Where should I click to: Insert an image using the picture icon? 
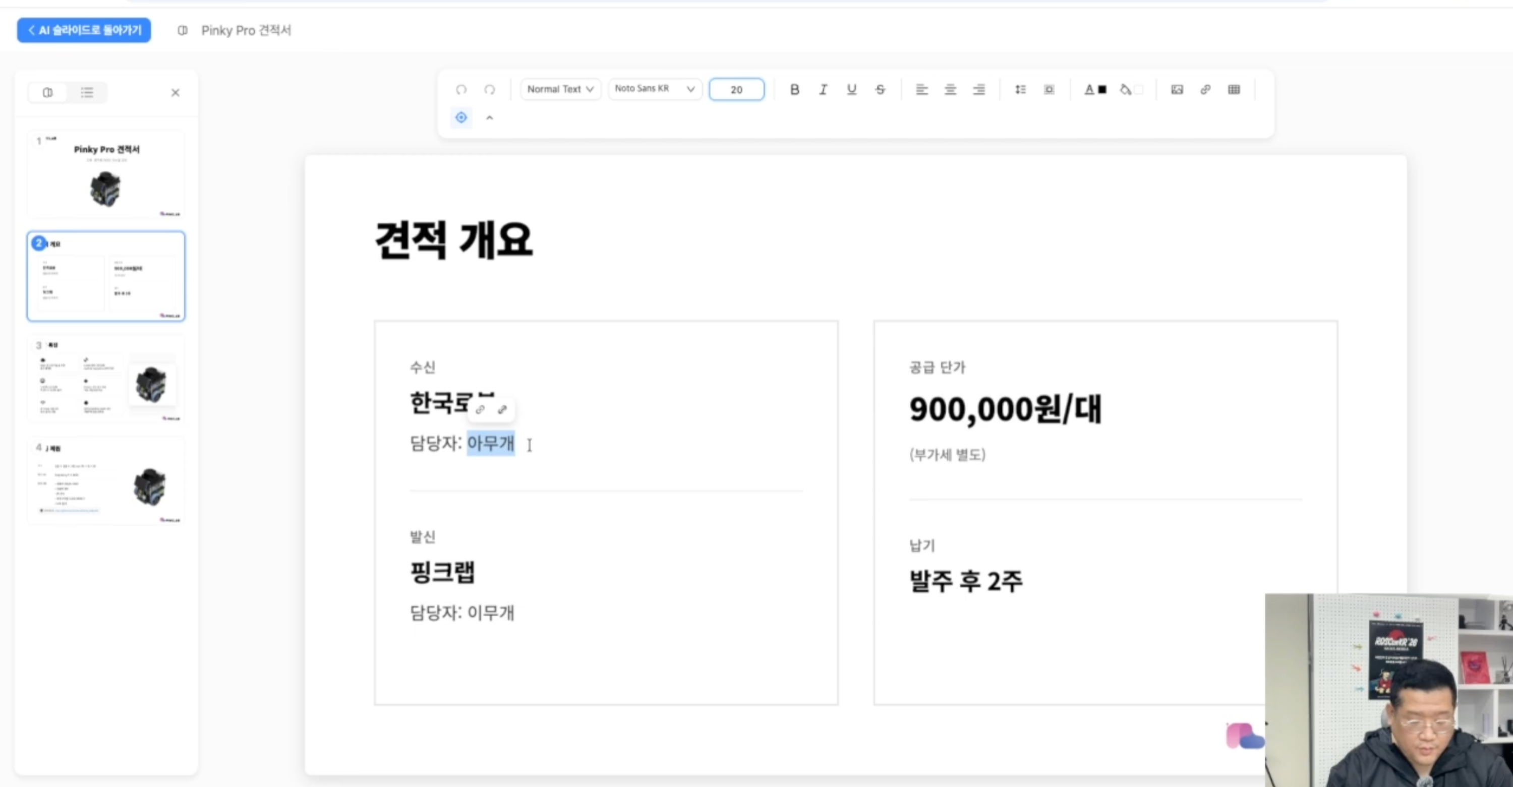coord(1177,89)
